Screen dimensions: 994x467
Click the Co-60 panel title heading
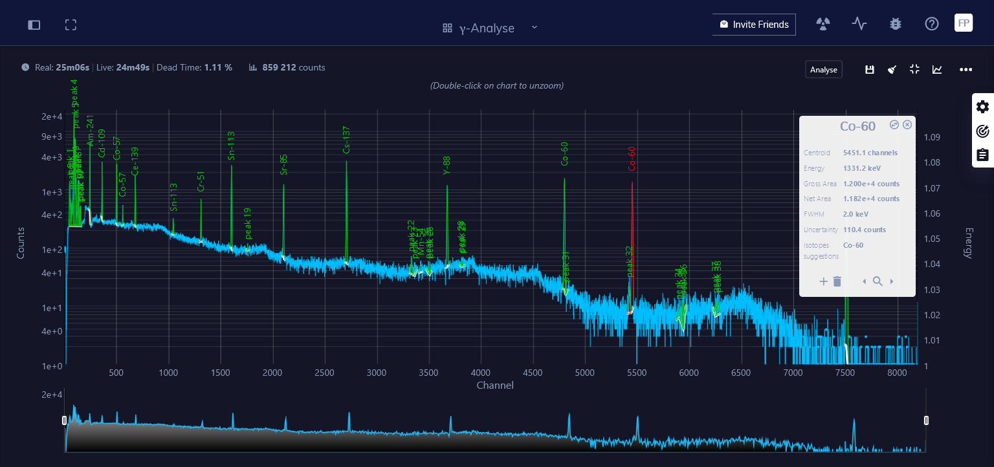[857, 126]
